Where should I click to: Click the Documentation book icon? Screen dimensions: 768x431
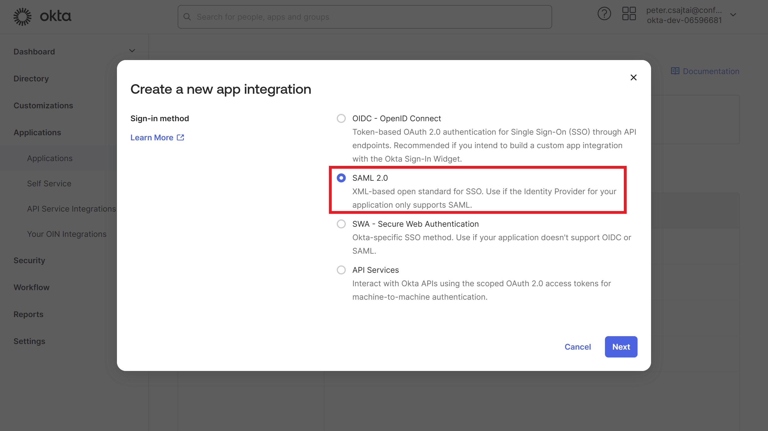675,71
